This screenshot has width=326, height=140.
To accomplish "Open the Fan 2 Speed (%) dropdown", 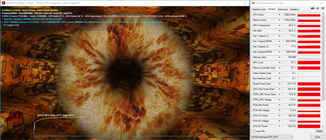I will (x=280, y=47).
